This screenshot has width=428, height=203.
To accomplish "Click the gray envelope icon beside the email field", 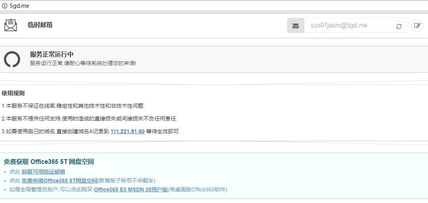I will (x=296, y=26).
